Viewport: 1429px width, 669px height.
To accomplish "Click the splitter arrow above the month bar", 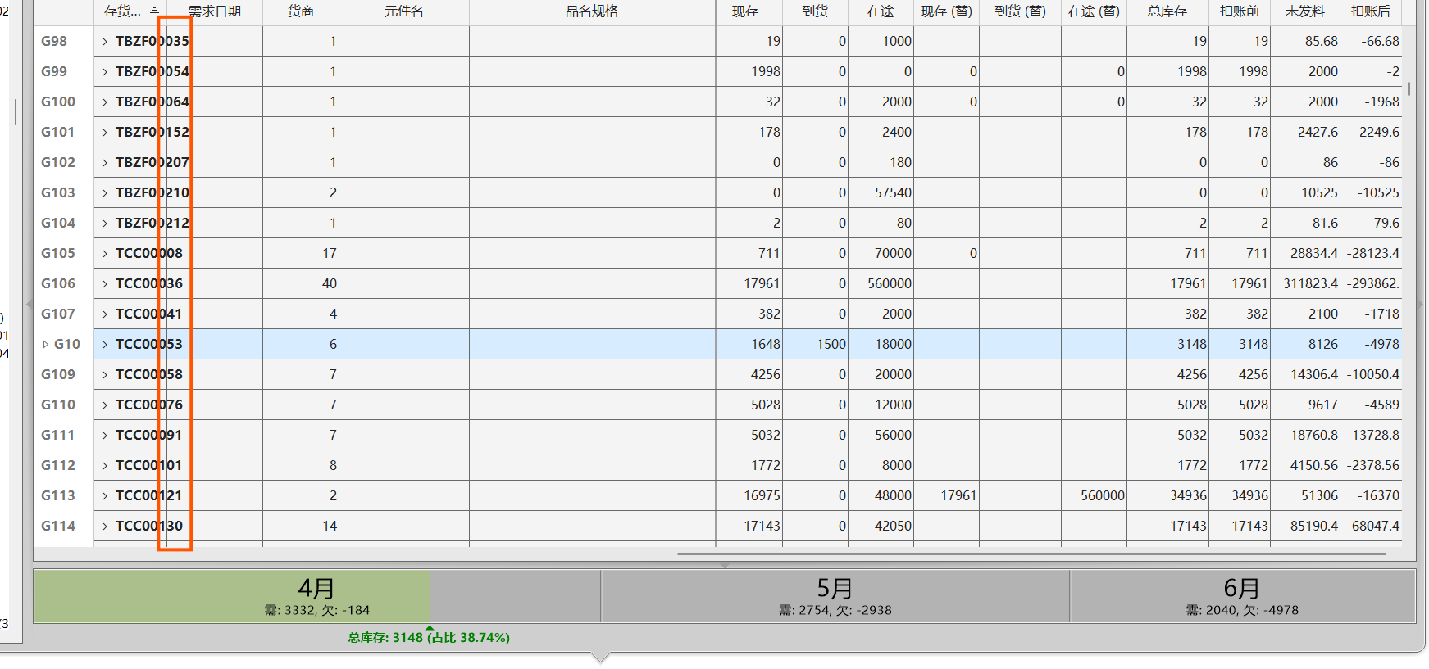I will pos(724,564).
